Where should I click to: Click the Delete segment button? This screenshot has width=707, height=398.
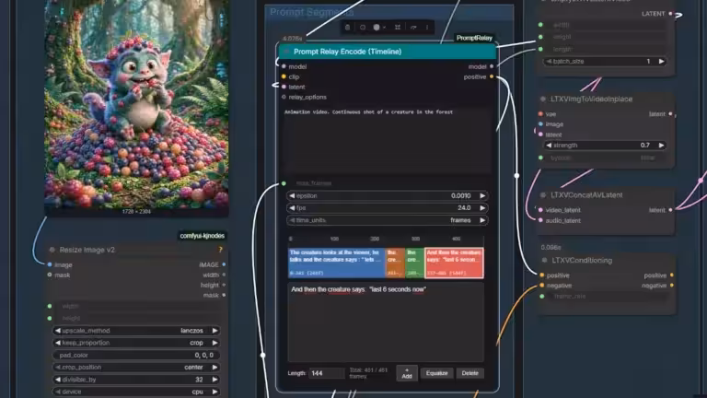[x=469, y=373]
